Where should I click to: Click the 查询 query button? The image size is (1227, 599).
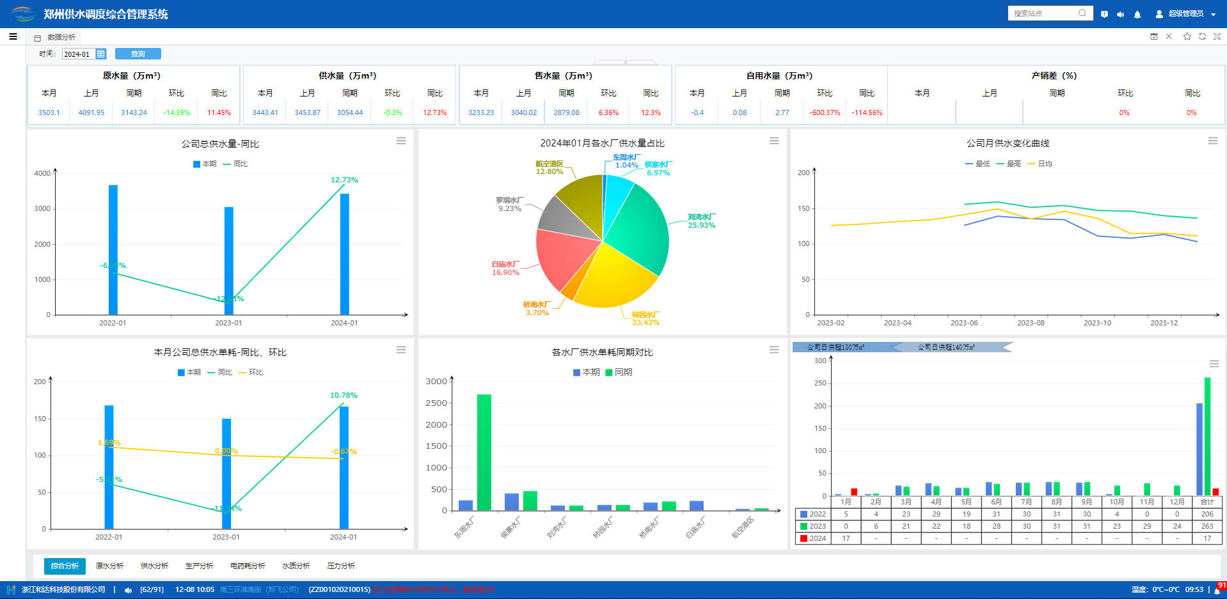[x=138, y=54]
